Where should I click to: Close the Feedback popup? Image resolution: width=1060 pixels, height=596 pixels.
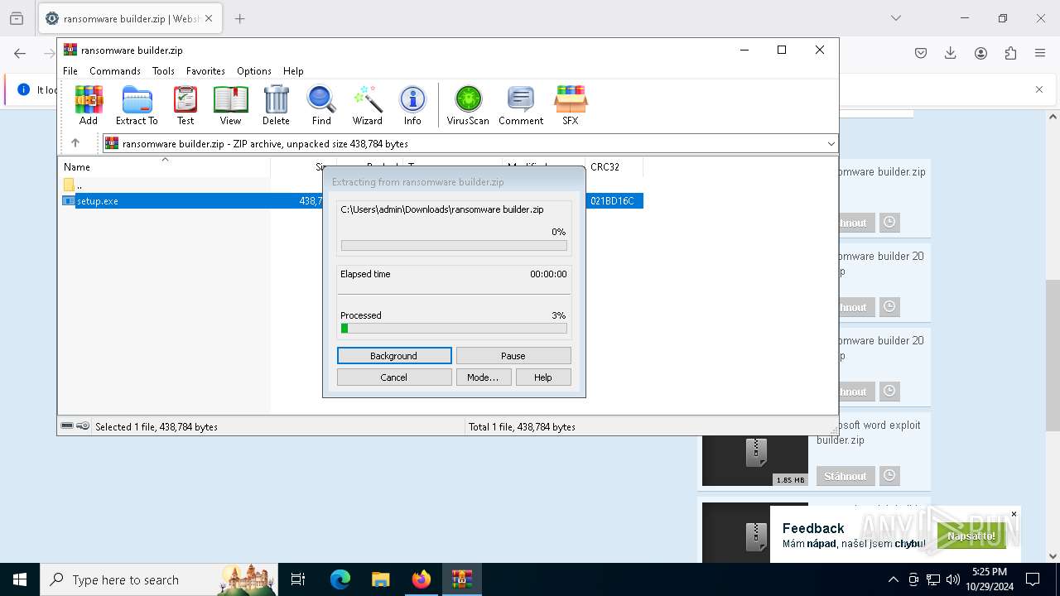(x=1014, y=514)
